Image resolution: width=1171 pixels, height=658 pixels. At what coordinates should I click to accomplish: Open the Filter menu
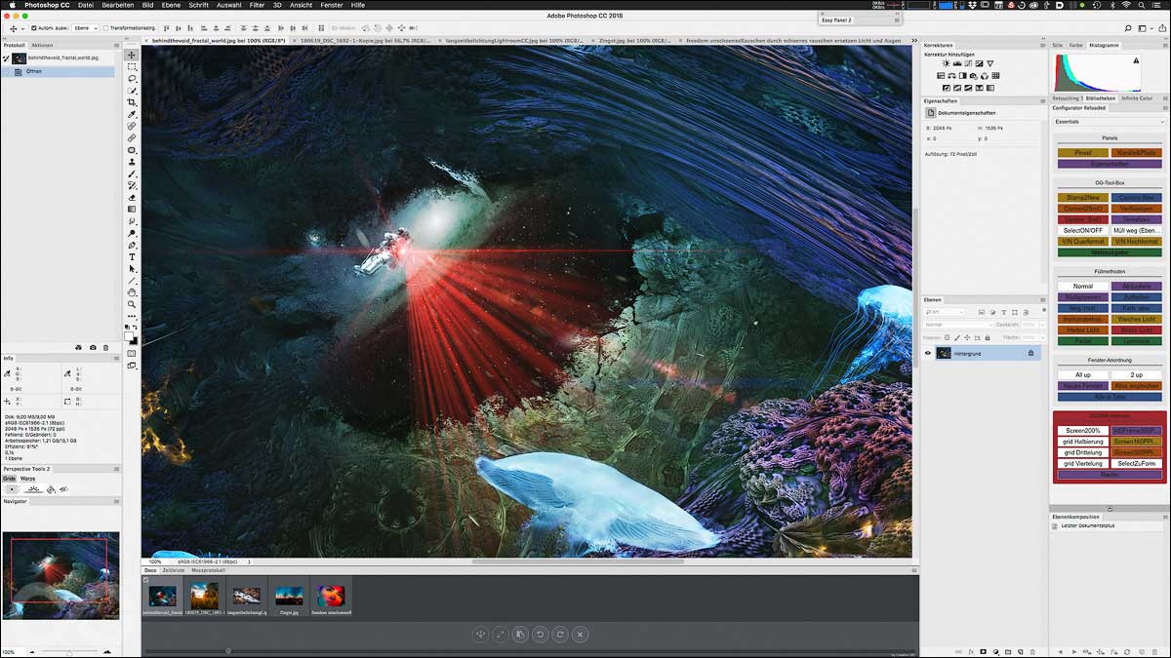tap(257, 5)
